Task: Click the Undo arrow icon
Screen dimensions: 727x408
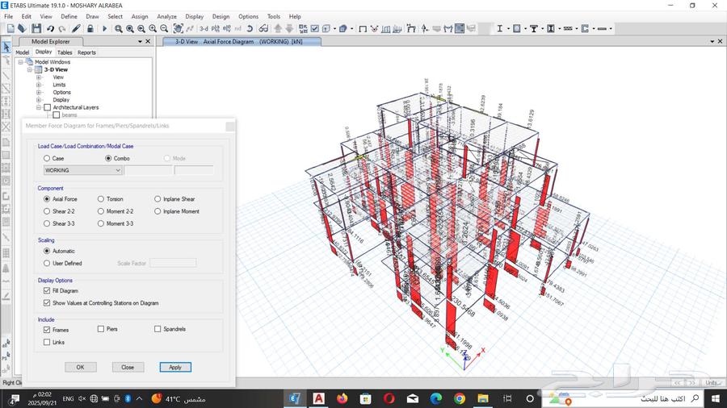Action: click(x=51, y=28)
